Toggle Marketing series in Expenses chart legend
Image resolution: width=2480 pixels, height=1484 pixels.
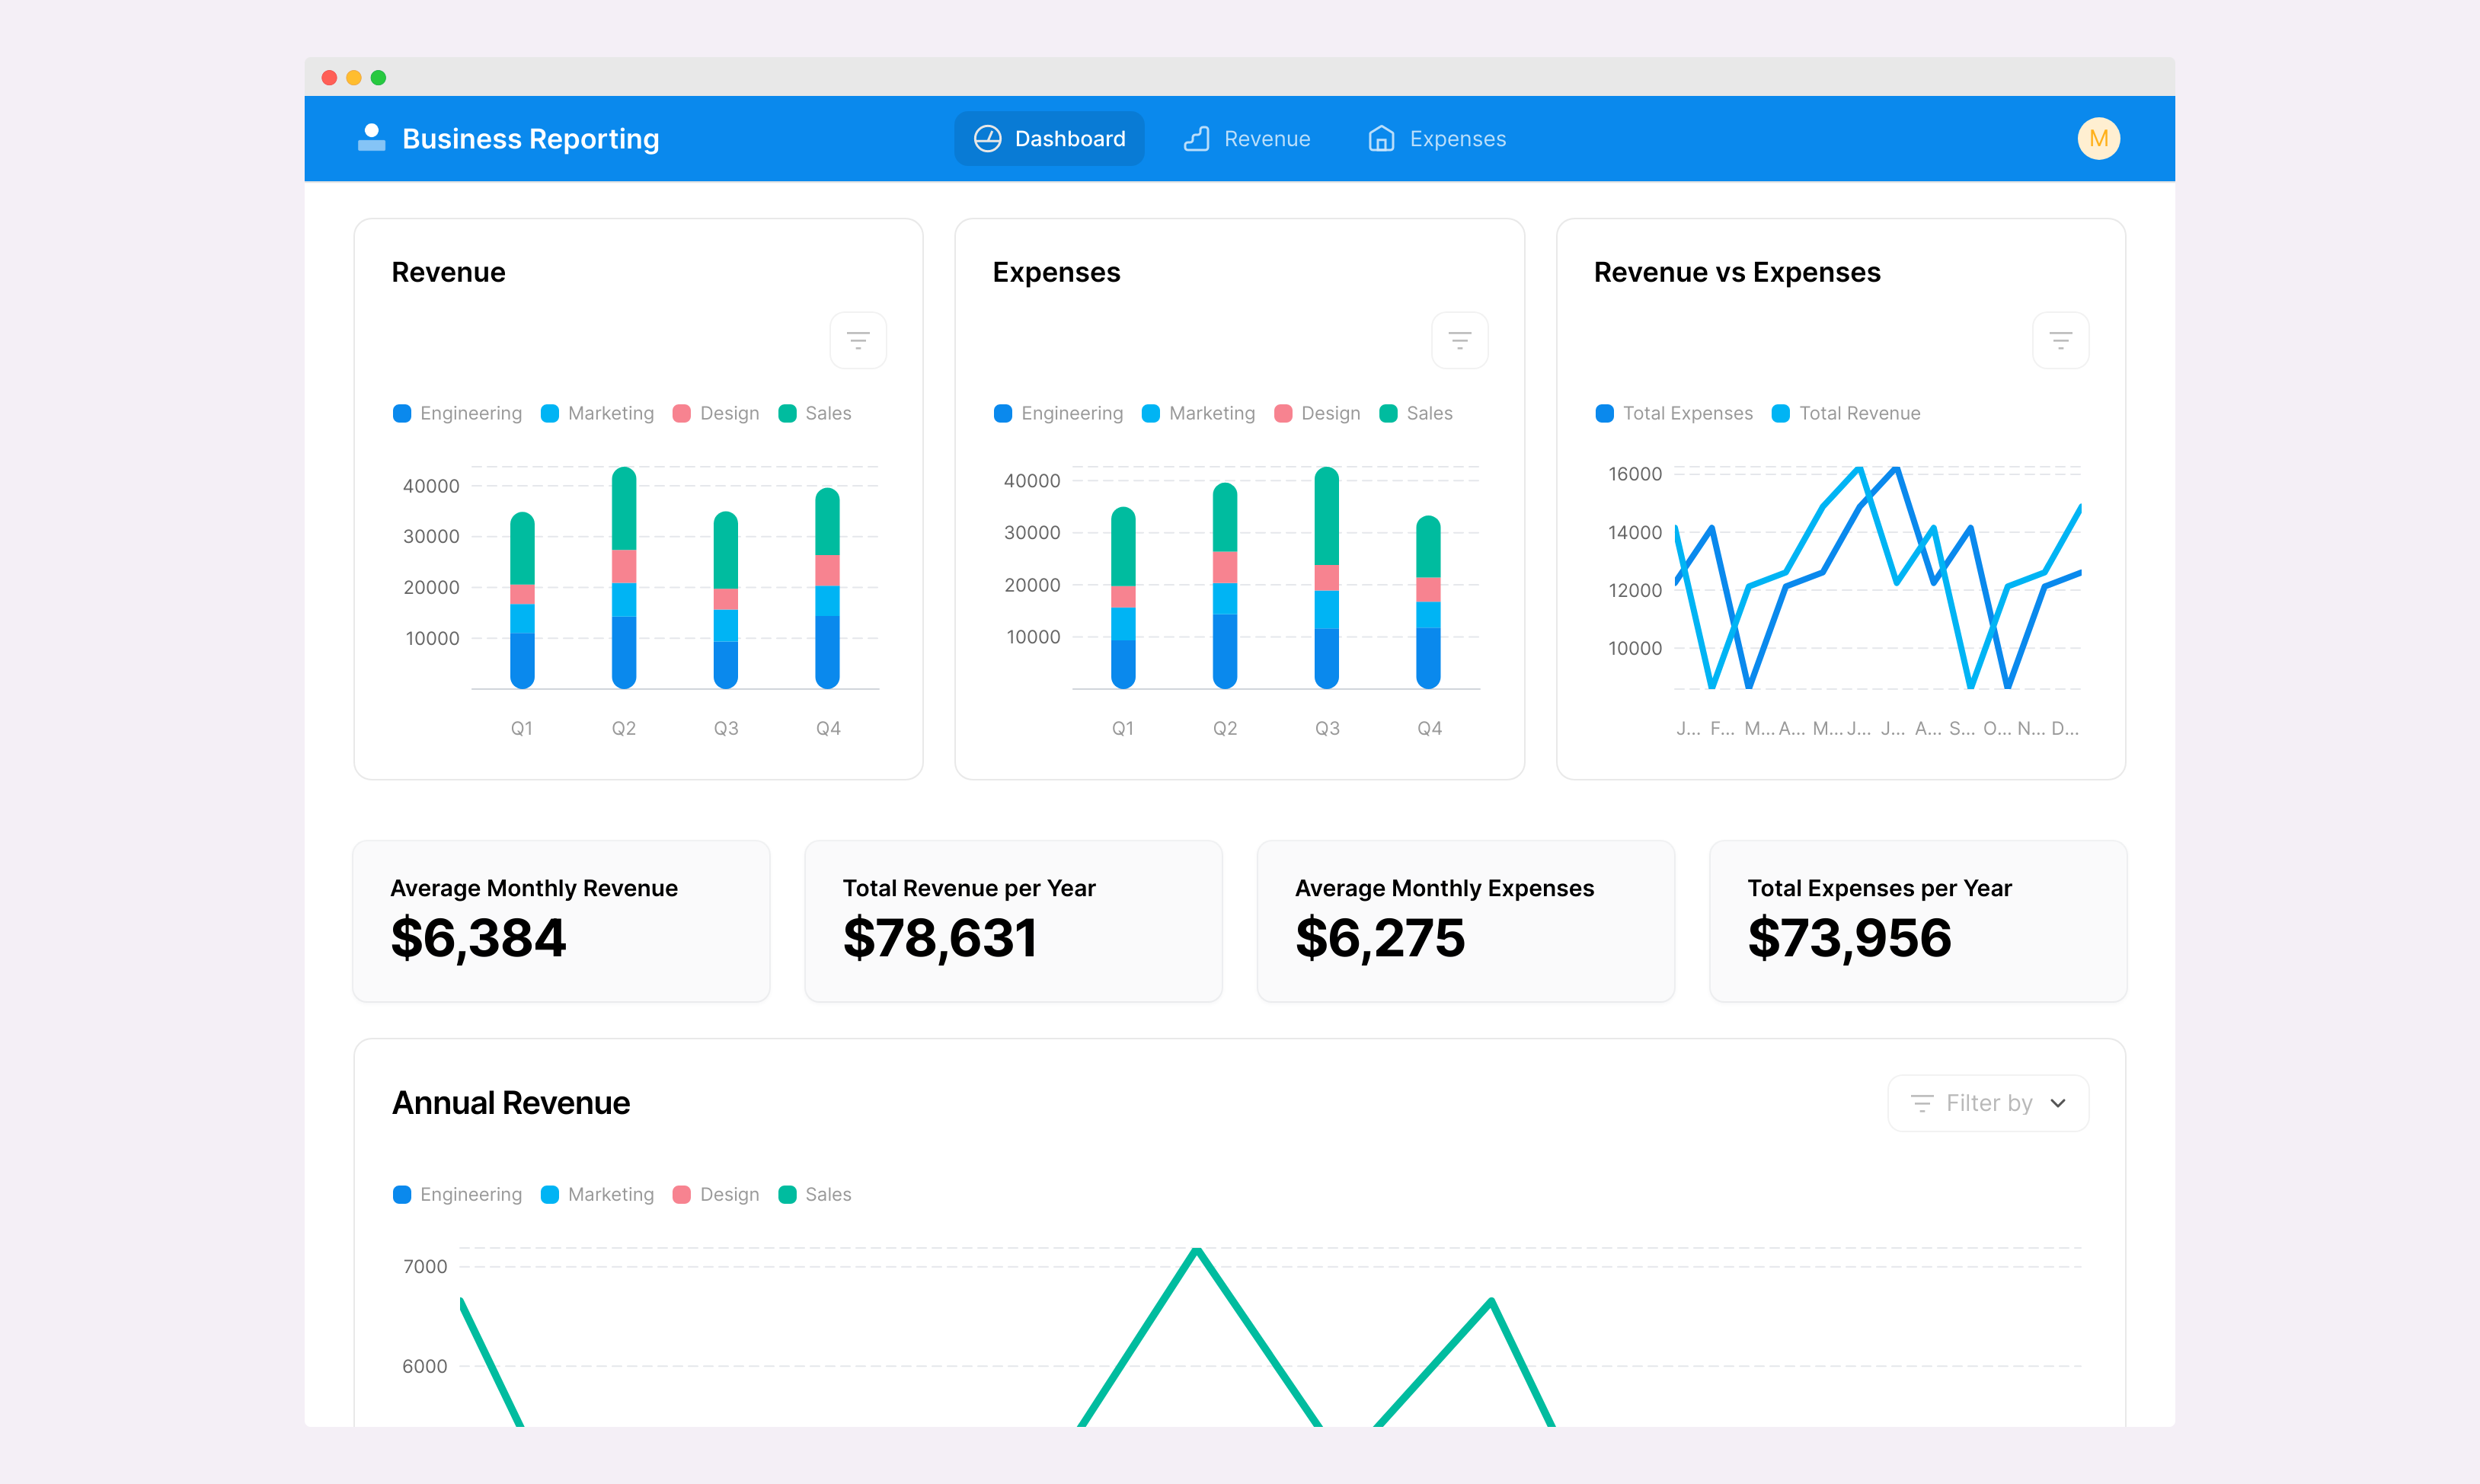1199,413
